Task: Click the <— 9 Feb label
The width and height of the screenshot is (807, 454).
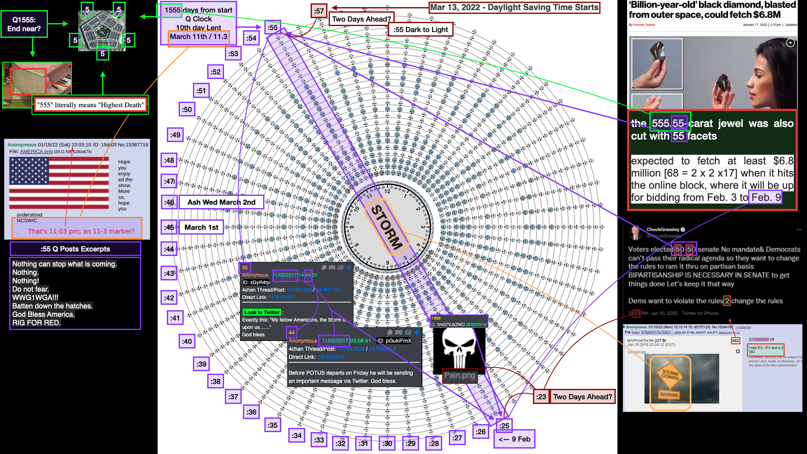Action: pyautogui.click(x=514, y=439)
